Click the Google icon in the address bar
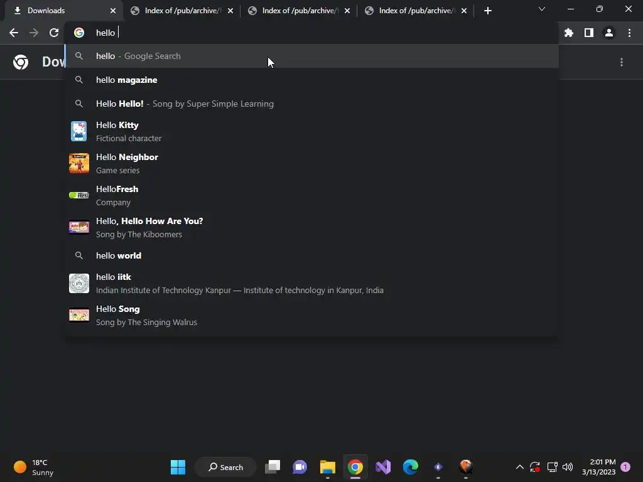The image size is (643, 482). point(79,33)
